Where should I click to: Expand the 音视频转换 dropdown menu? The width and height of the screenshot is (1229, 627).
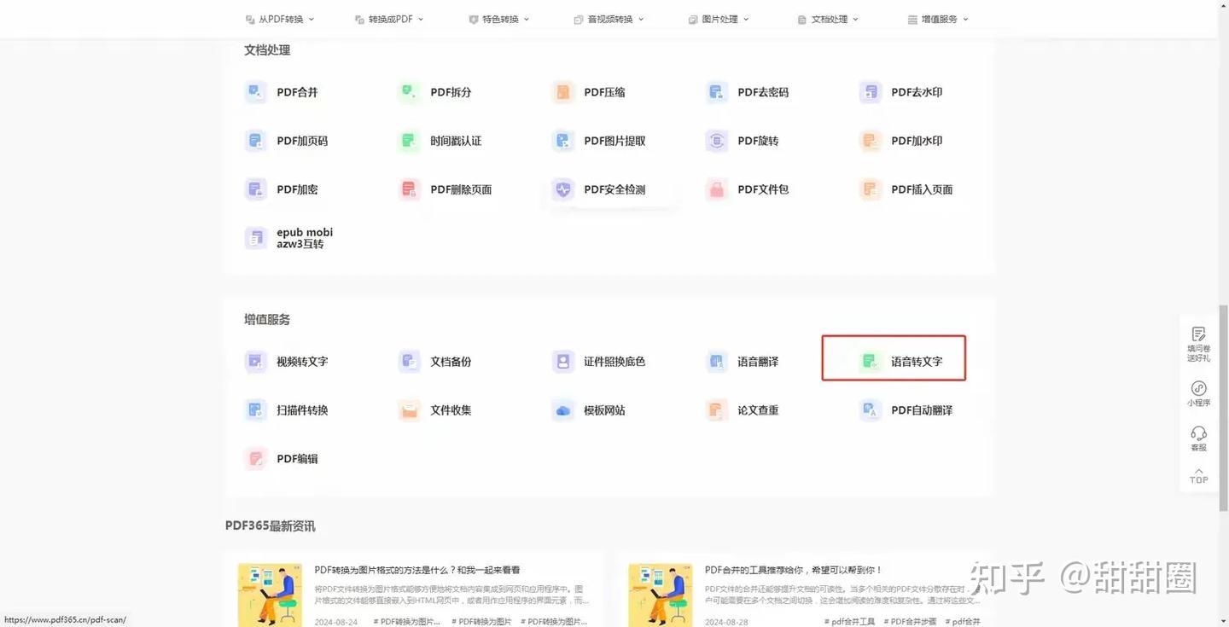click(609, 19)
